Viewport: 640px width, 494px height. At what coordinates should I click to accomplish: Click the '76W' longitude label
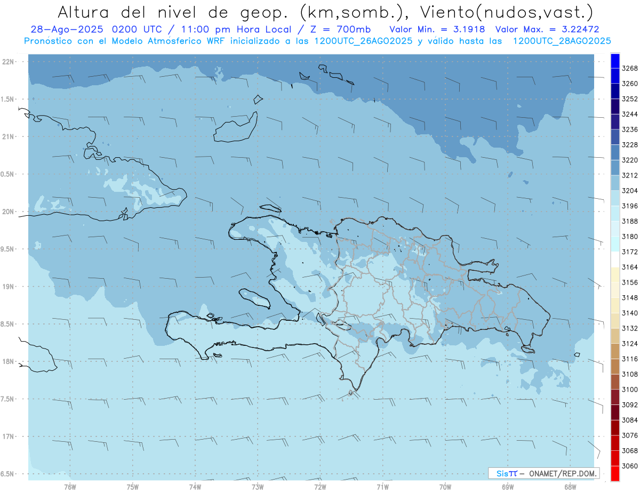[x=70, y=487]
